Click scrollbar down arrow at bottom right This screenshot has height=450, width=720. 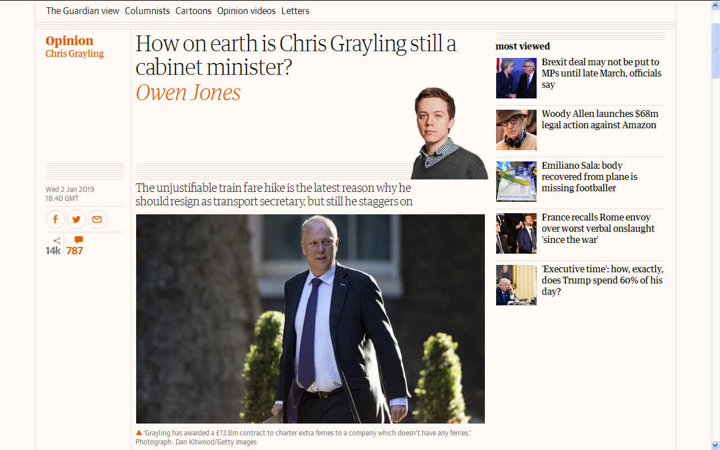[x=715, y=445]
